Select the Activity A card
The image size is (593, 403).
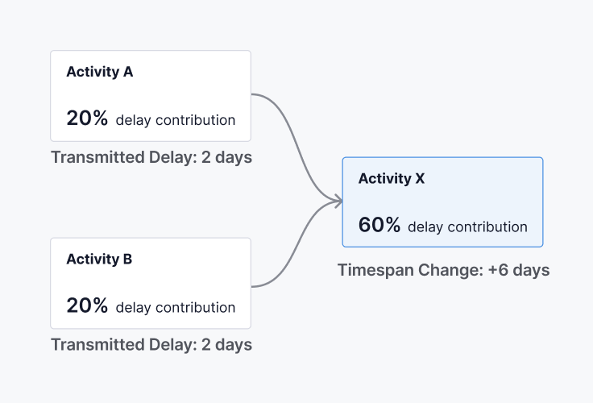[151, 96]
